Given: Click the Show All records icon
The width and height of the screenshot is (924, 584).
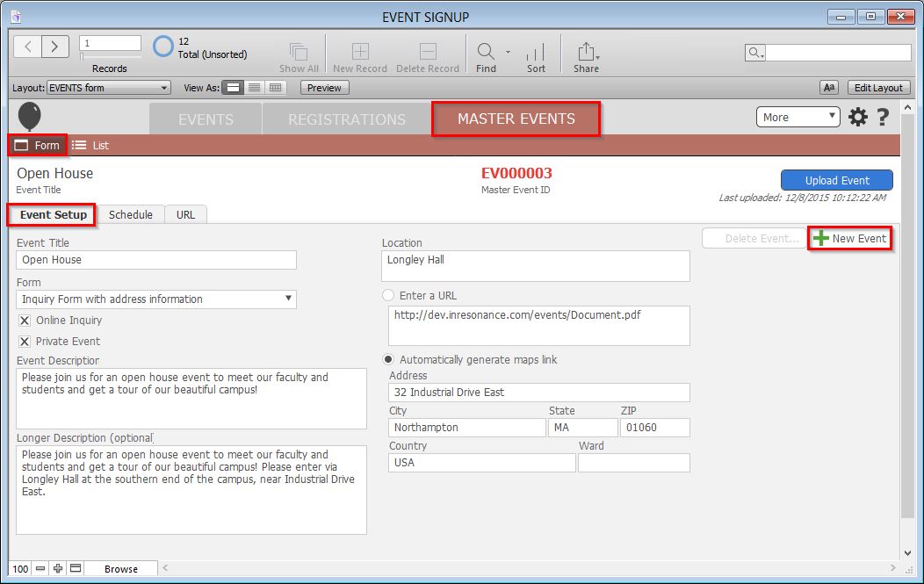Looking at the screenshot, I should [299, 53].
